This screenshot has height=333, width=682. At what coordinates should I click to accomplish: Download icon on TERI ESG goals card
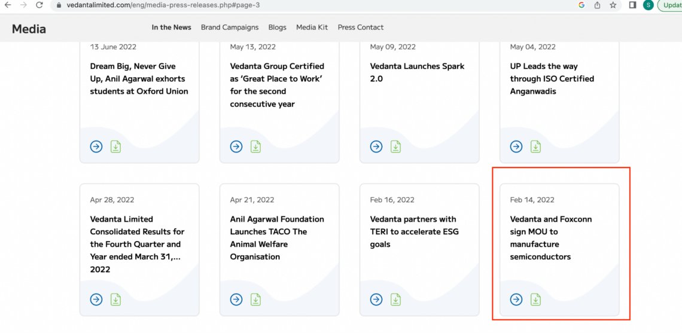tap(396, 300)
